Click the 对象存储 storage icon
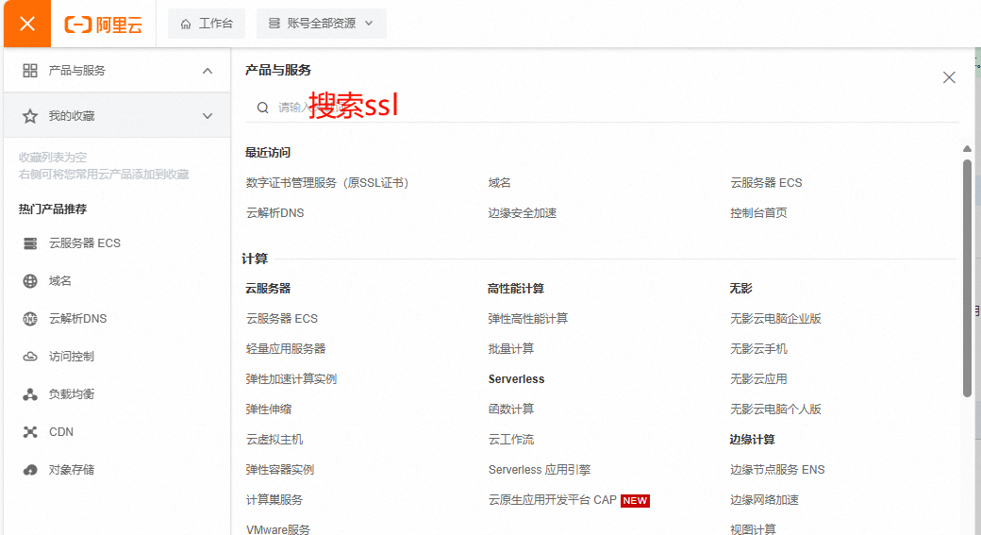This screenshot has width=981, height=535. (x=30, y=470)
